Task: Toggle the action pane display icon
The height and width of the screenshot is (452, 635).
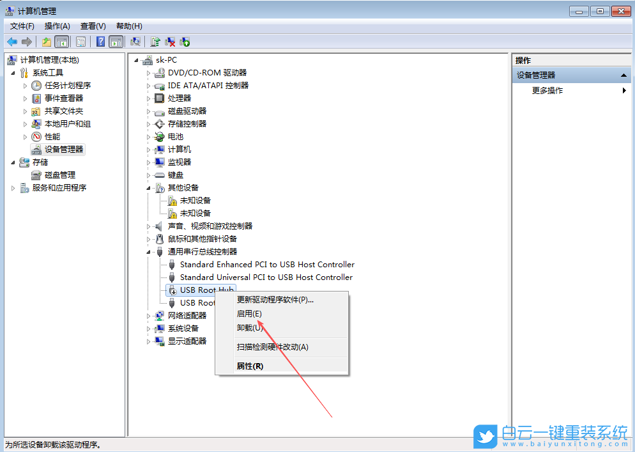Action: (116, 42)
